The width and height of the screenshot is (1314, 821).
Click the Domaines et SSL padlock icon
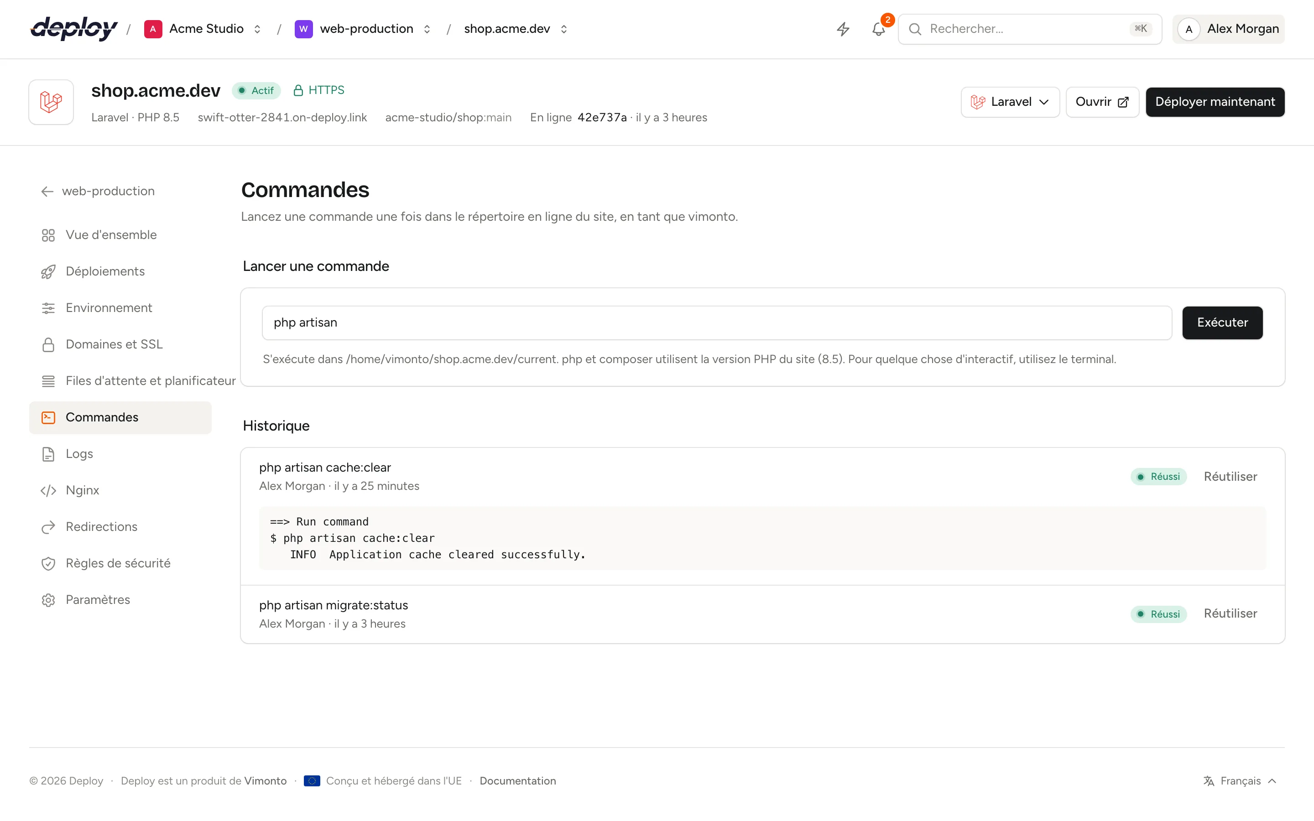[48, 344]
